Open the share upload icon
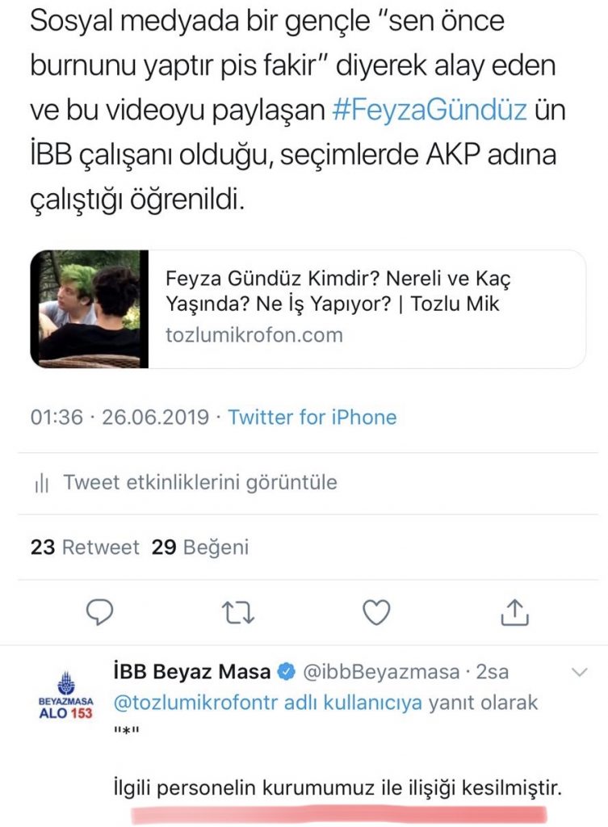The width and height of the screenshot is (608, 827). tap(514, 612)
